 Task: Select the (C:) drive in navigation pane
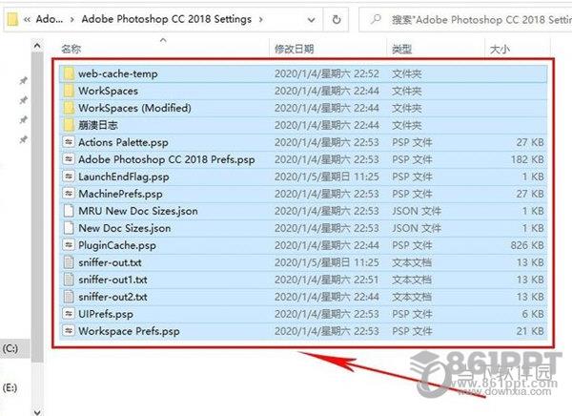(10, 348)
